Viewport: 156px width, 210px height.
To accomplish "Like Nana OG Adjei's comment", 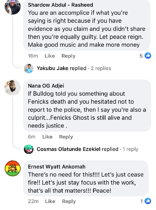I will point(47,137).
